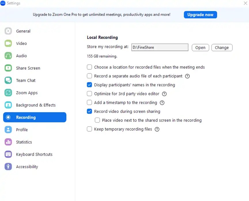
Task: Open the Profile section icon
Action: (8, 130)
